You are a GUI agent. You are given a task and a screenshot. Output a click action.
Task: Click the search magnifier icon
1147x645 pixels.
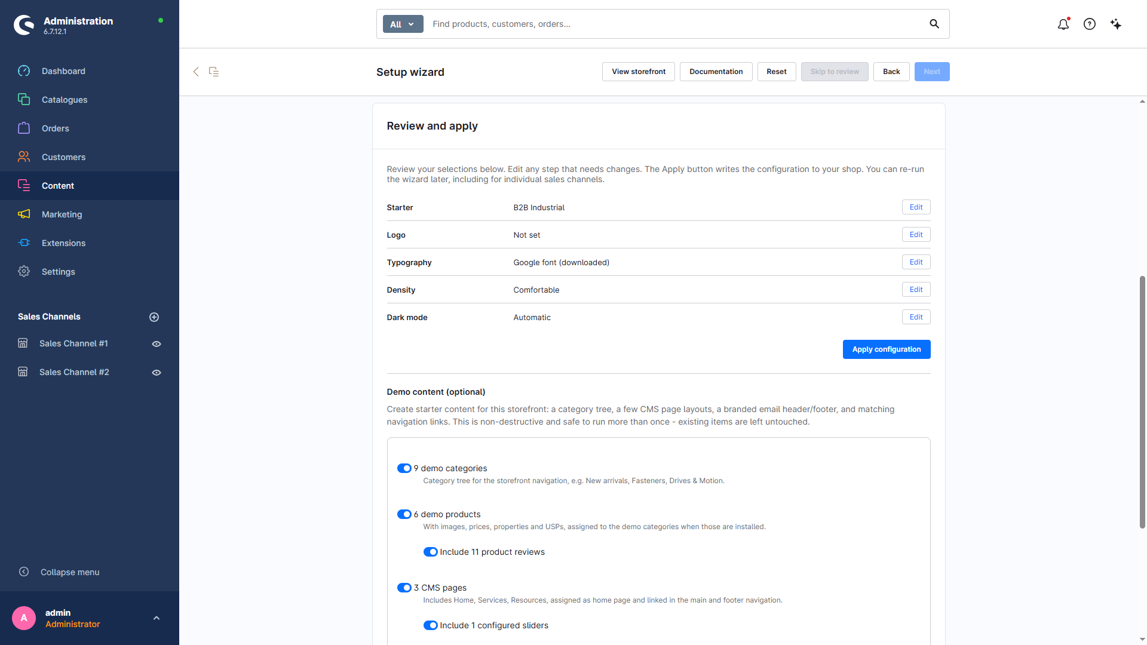(934, 24)
